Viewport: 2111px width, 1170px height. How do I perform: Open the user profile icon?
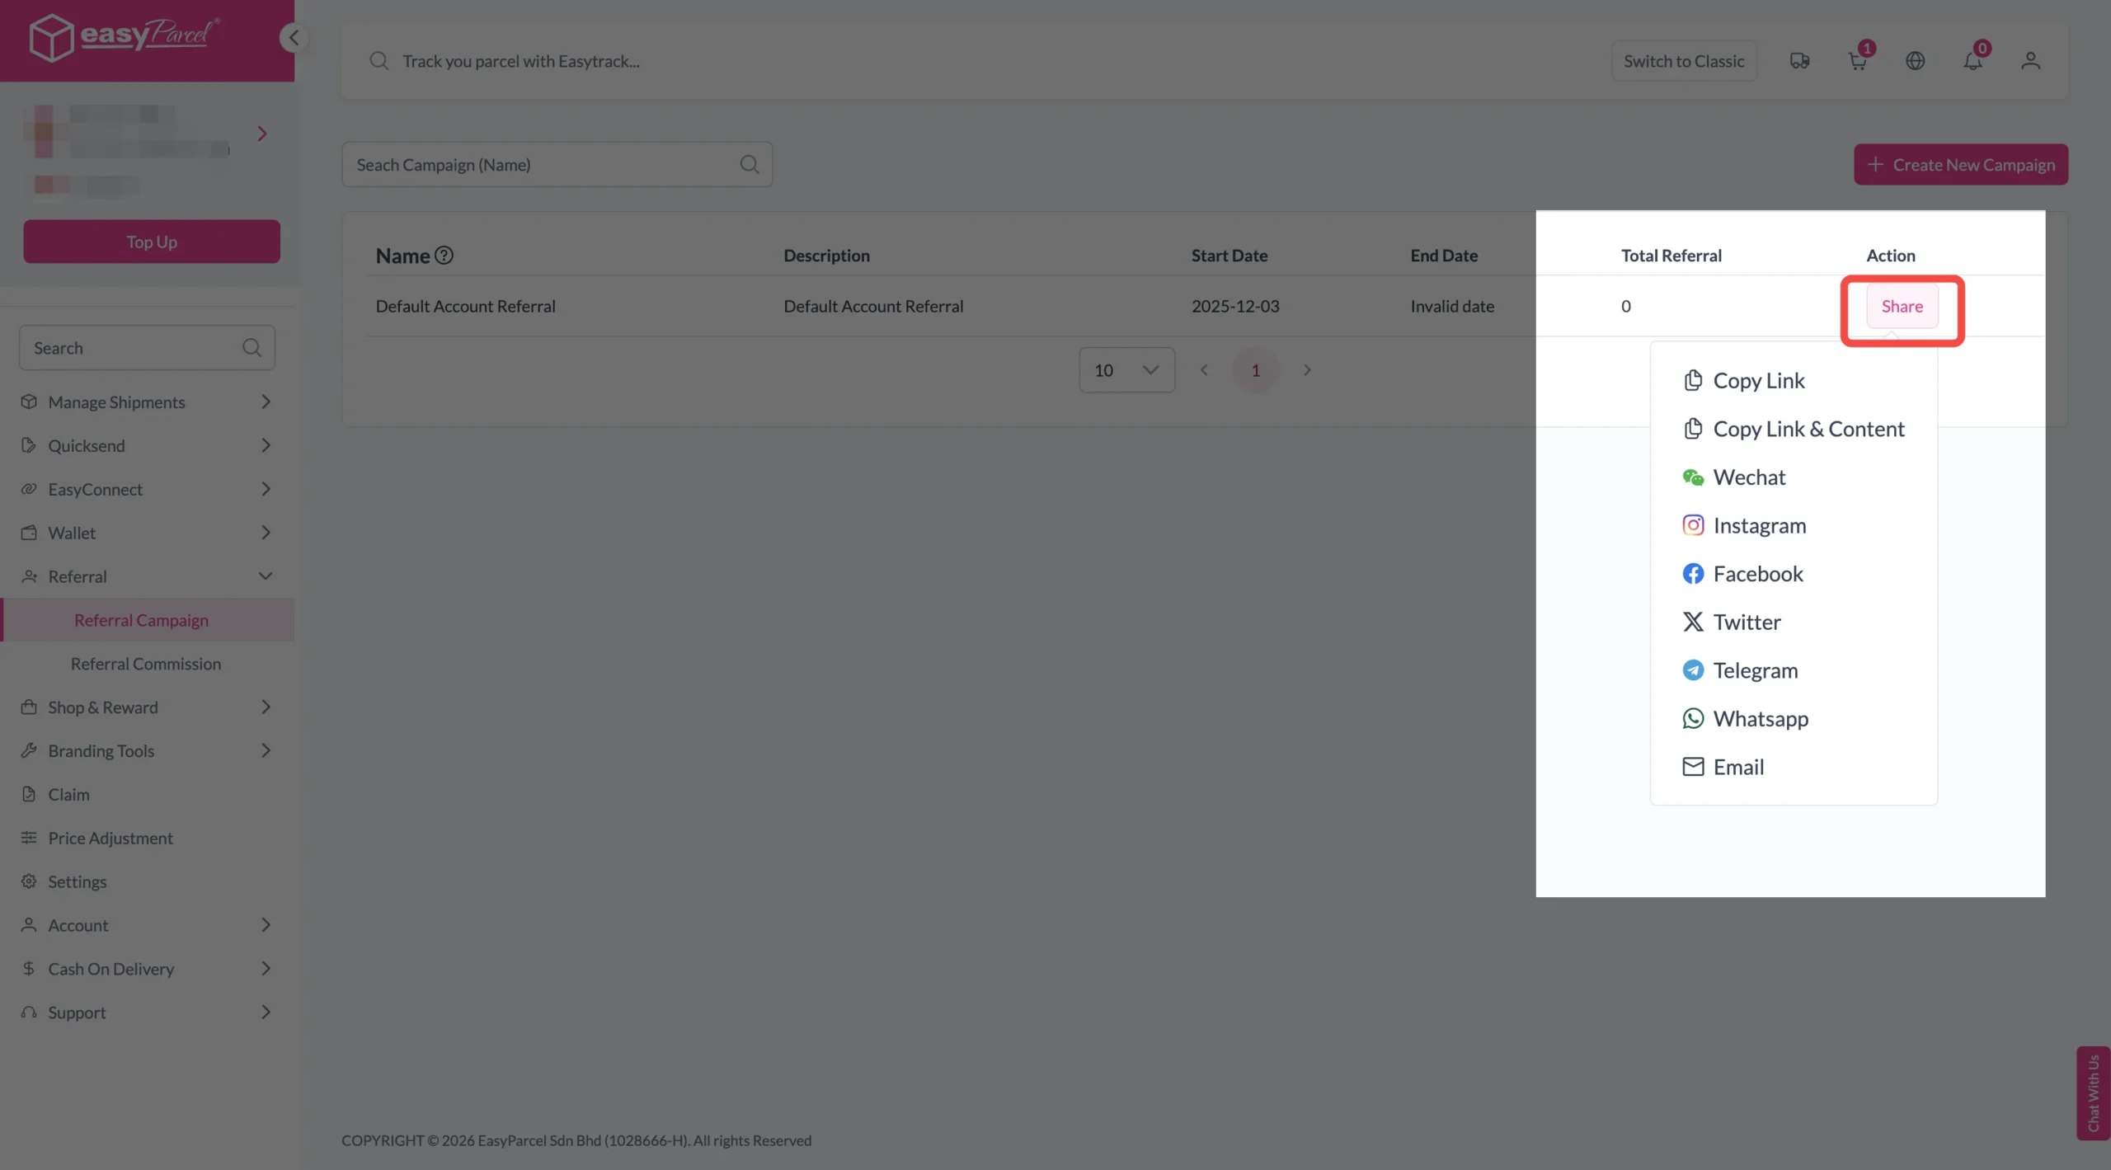[x=2030, y=61]
